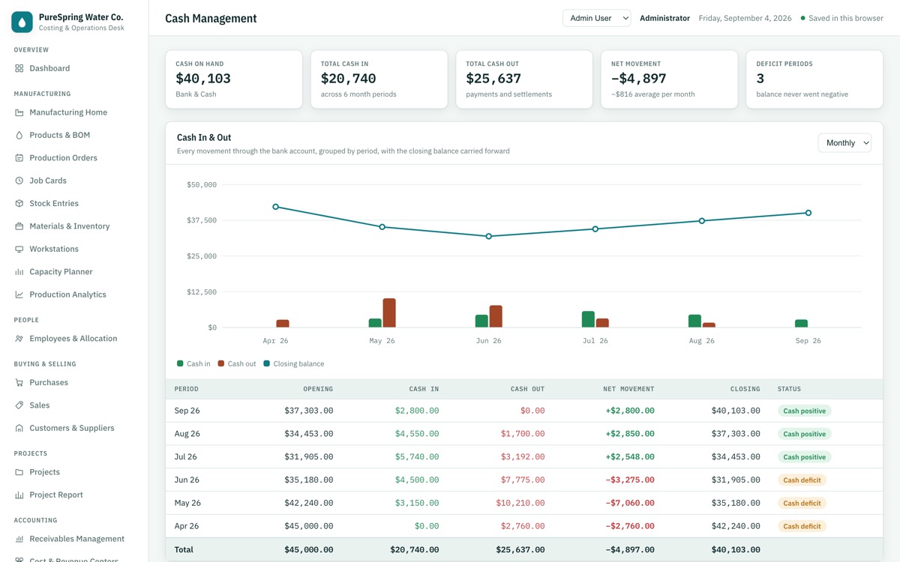Click Apr 26 closing value $42,240.00
Viewport: 900px width, 562px height.
pos(736,526)
